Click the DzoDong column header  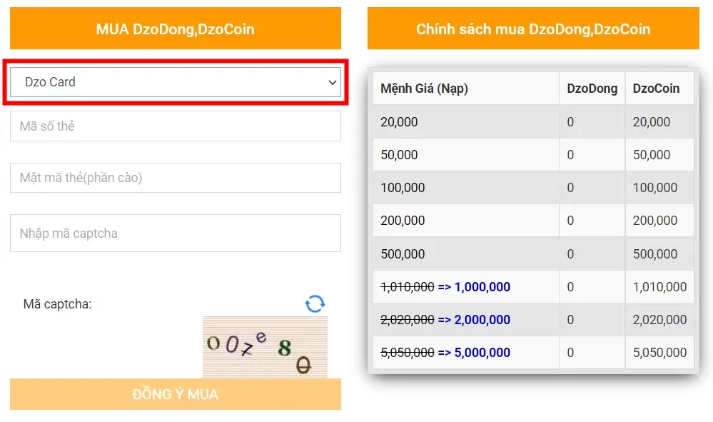click(592, 89)
